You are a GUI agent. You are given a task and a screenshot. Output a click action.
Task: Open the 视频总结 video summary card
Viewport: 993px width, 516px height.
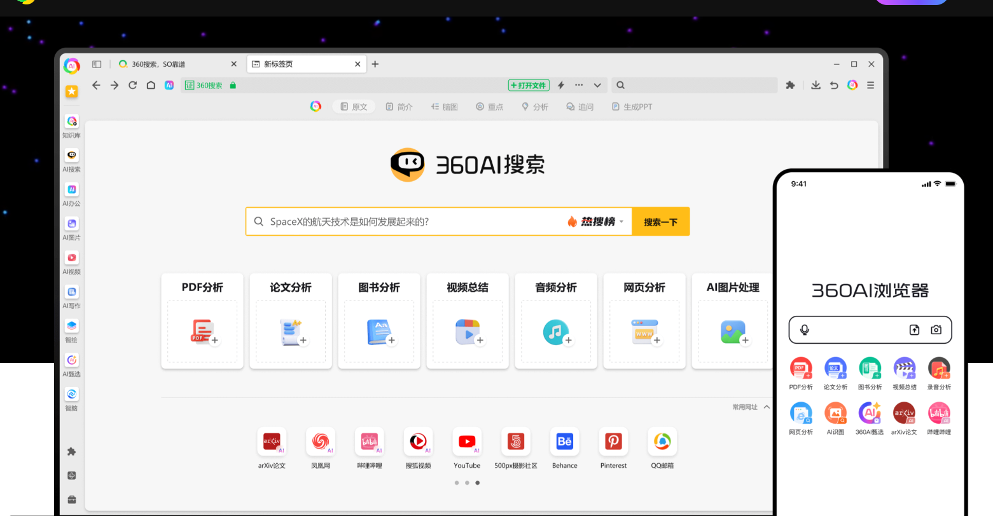[x=468, y=321]
